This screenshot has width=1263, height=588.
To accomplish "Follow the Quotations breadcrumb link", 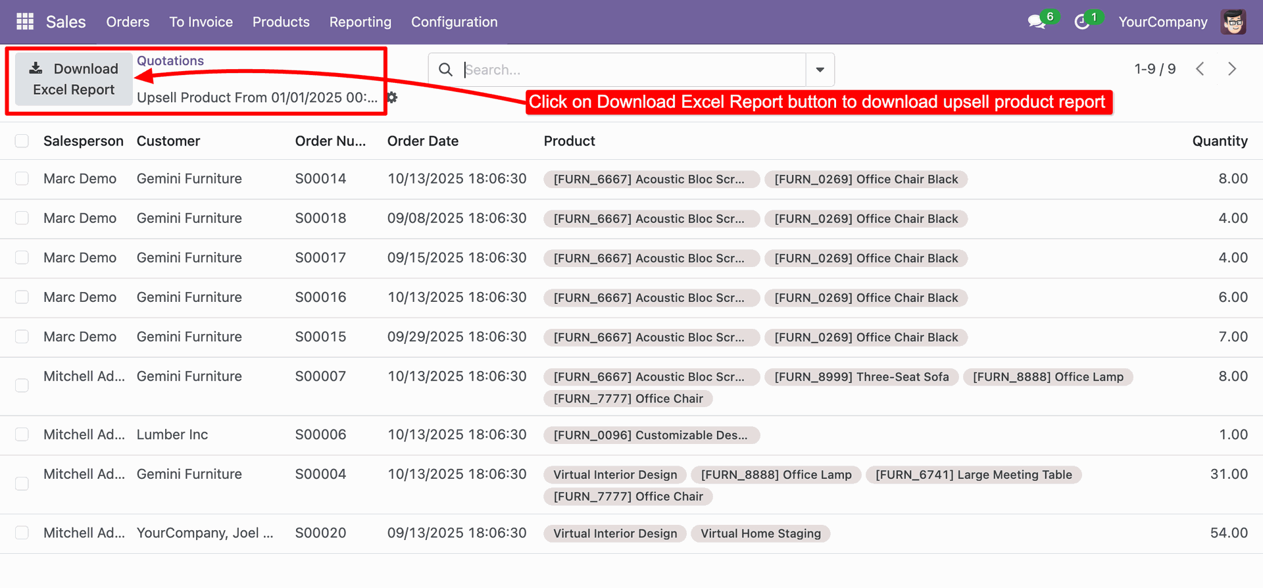I will coord(170,61).
